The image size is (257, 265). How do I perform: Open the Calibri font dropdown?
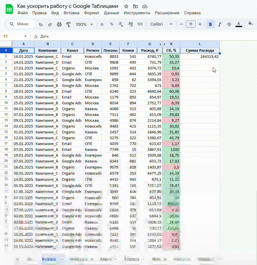click(161, 24)
